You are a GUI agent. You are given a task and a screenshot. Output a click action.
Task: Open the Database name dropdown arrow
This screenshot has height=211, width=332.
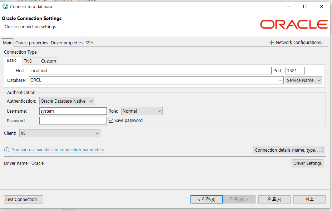pyautogui.click(x=280, y=80)
